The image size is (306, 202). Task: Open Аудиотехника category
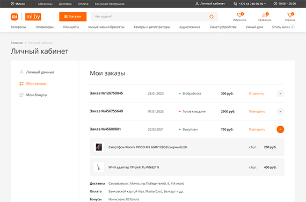pos(190,27)
